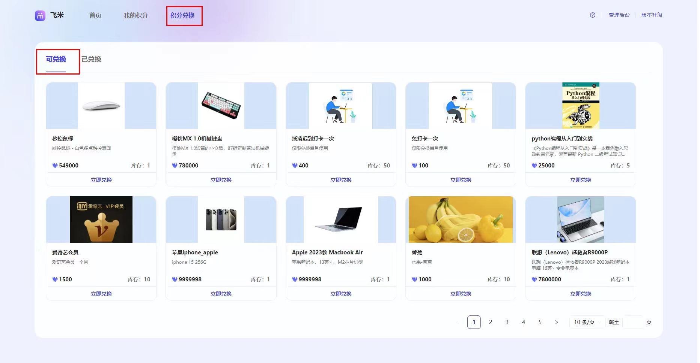Open 版本升级 link
This screenshot has width=700, height=363.
[x=652, y=15]
